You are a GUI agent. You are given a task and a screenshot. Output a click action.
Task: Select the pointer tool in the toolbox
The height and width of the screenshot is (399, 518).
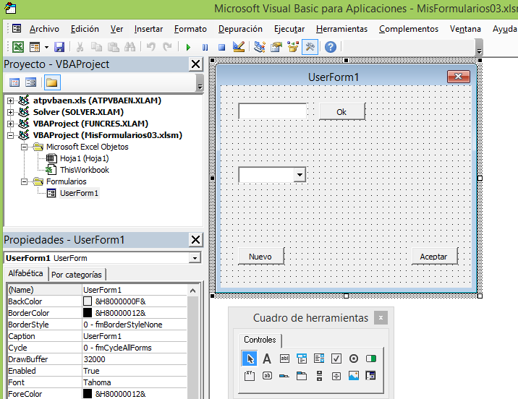250,359
